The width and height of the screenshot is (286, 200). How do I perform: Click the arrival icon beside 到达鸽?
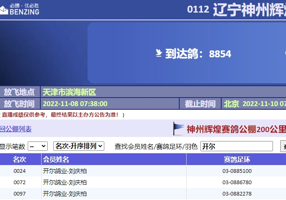(159, 53)
